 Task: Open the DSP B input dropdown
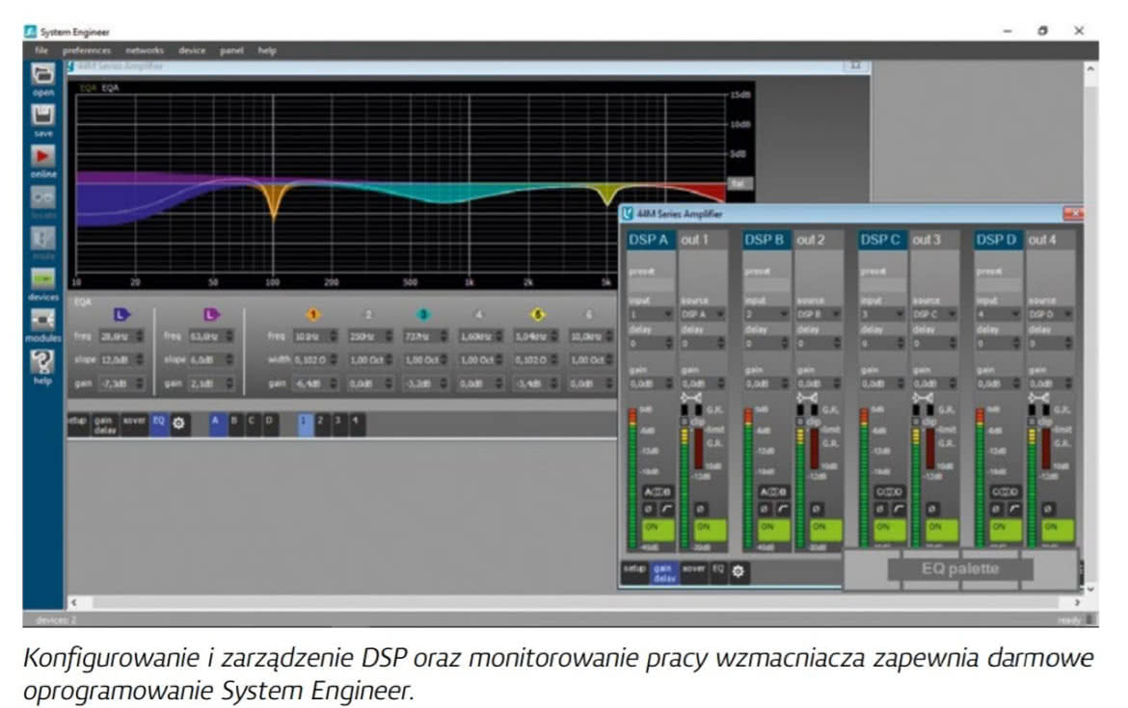pos(766,315)
